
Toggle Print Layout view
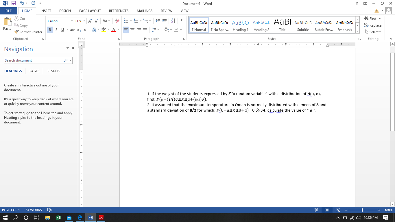click(327, 210)
